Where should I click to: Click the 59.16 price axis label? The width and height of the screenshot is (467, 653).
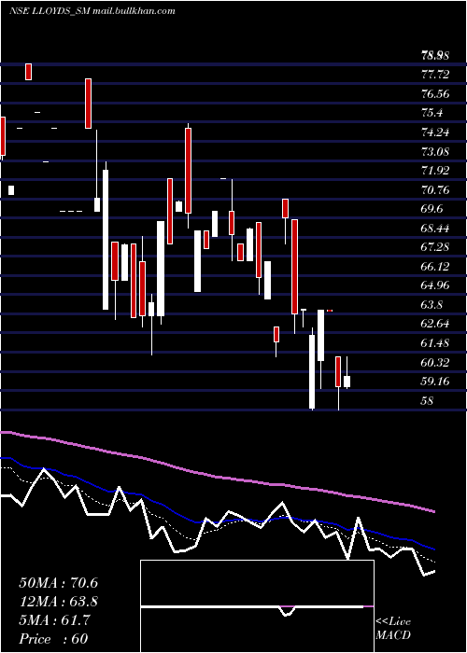point(435,382)
